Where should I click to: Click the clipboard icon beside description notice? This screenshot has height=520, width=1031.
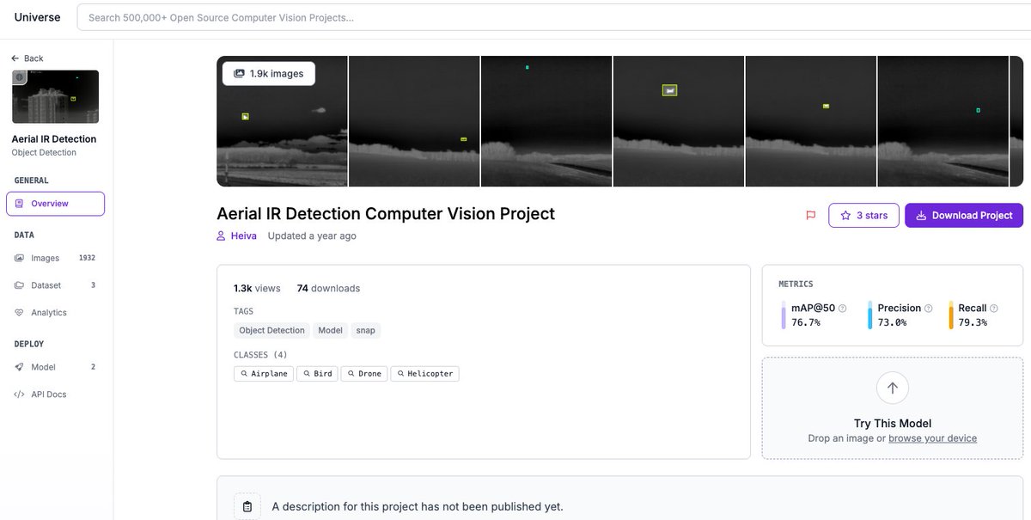(x=247, y=506)
